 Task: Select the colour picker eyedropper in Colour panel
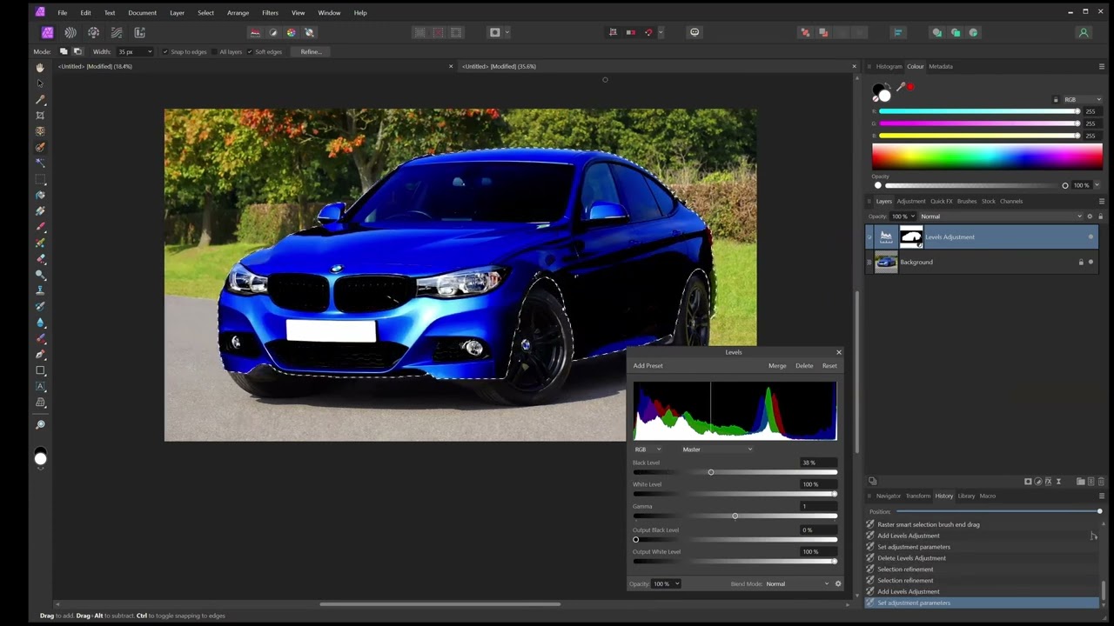[901, 86]
